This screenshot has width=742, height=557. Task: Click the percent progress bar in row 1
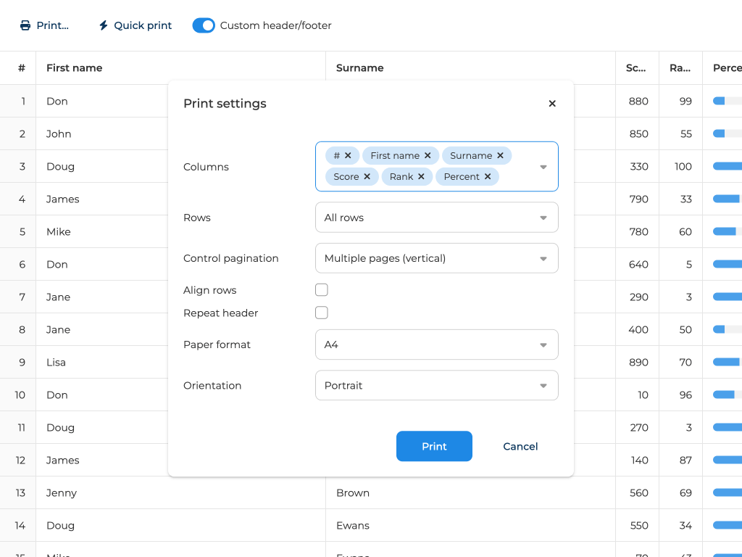[727, 101]
